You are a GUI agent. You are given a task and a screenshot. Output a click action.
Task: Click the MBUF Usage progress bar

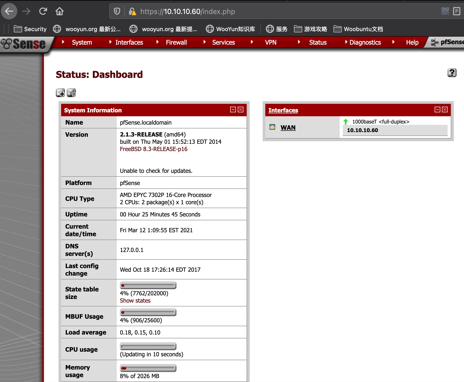148,312
